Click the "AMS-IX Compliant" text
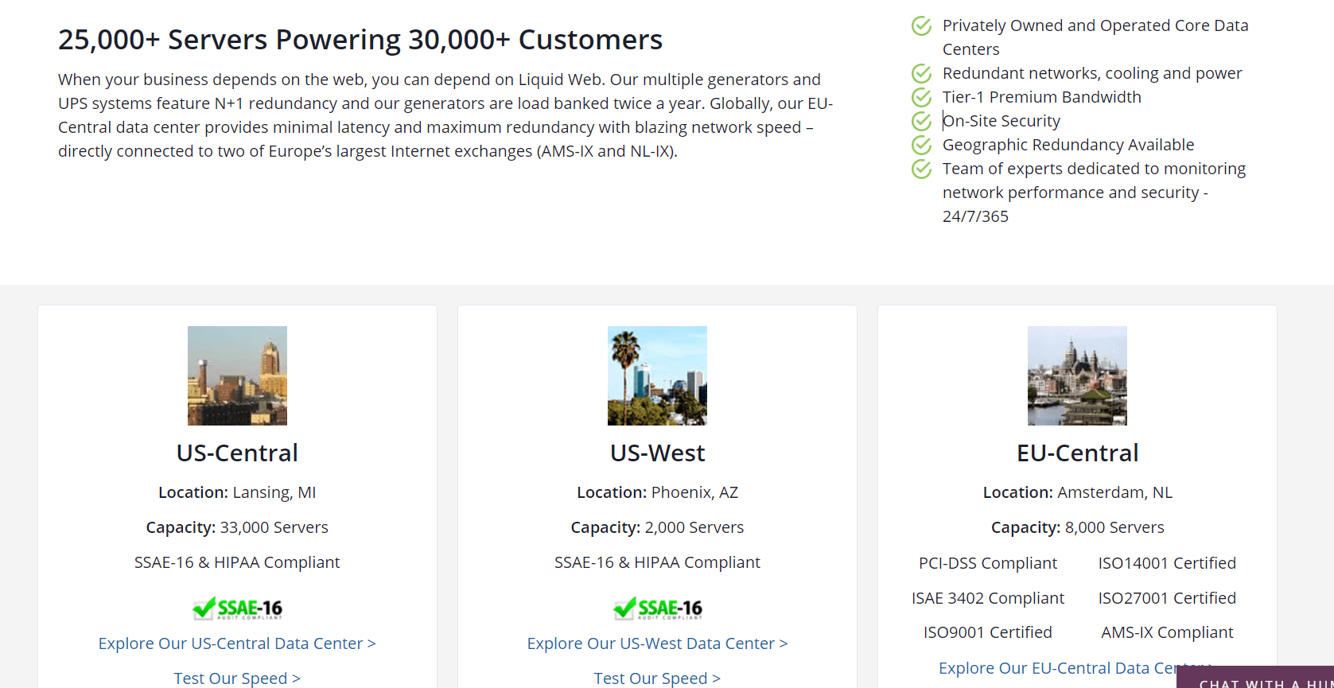This screenshot has width=1334, height=688. click(x=1166, y=632)
